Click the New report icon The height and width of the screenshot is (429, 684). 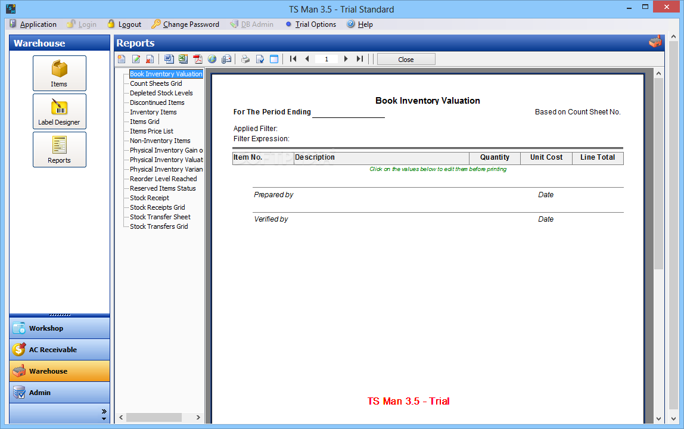[x=122, y=59]
